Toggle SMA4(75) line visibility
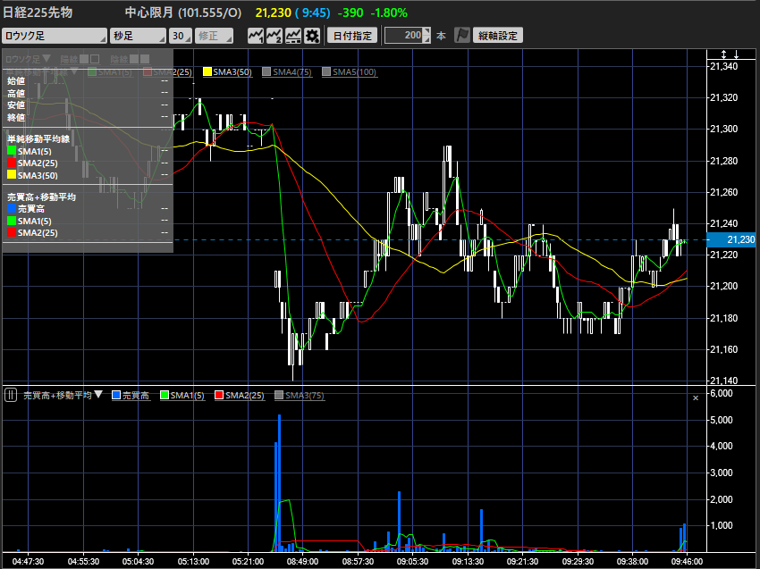760x569 pixels. point(267,71)
